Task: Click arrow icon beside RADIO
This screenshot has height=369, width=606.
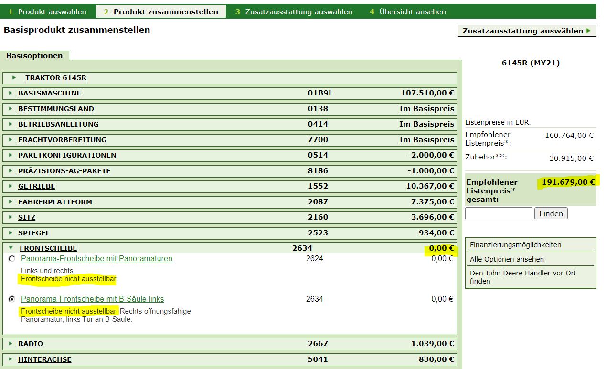Action: click(x=11, y=344)
